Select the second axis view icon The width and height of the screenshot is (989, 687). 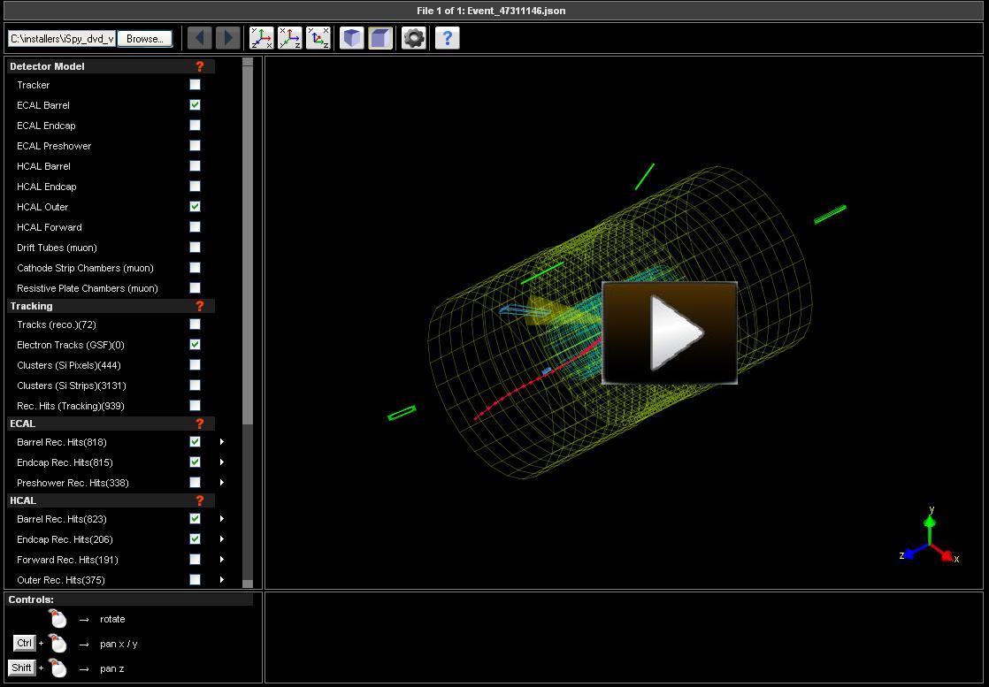click(x=290, y=38)
